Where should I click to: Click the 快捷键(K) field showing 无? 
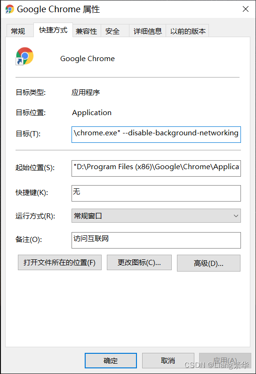click(x=156, y=193)
